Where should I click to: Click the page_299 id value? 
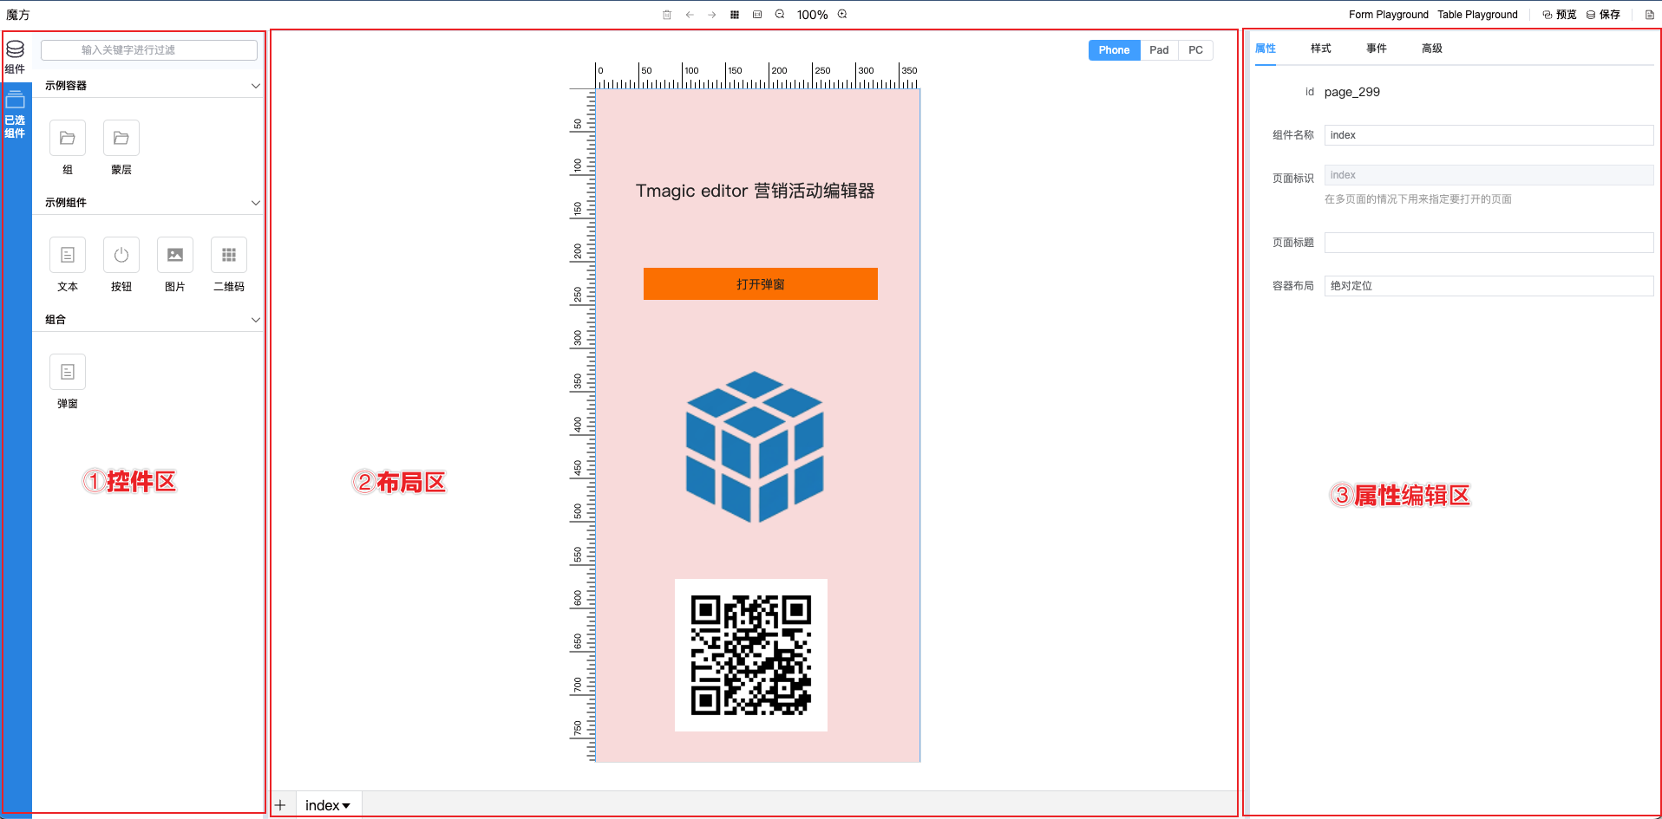(1351, 92)
